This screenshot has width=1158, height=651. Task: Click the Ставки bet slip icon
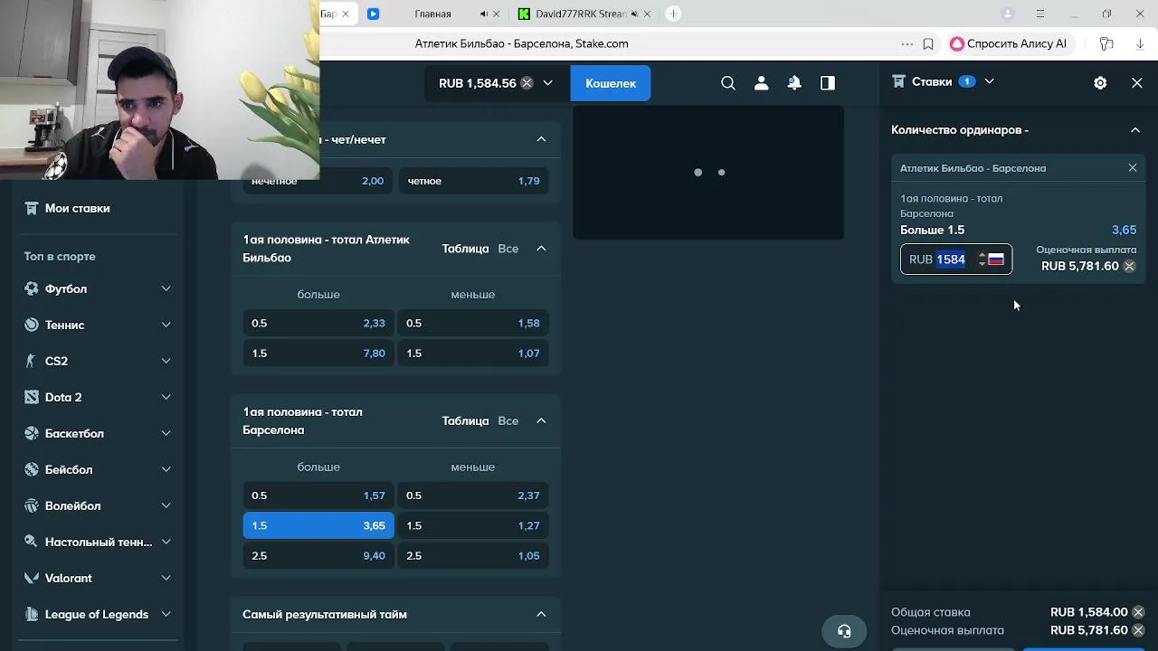[x=898, y=81]
